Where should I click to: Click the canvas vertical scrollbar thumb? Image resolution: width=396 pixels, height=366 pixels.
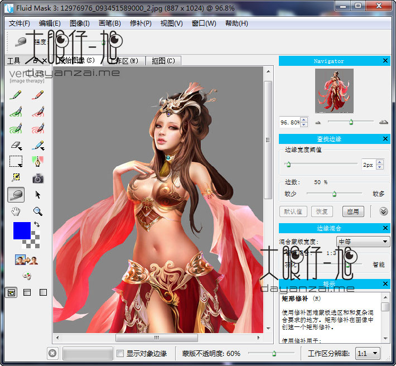(x=268, y=140)
